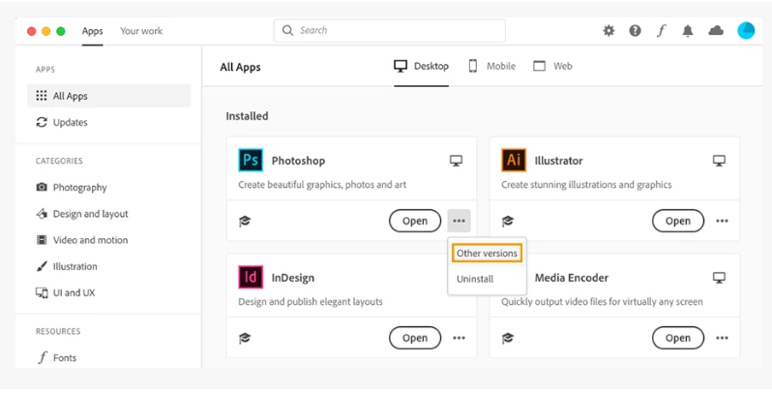Click the macOS green zoom window button
This screenshot has width=772, height=393.
(x=61, y=31)
